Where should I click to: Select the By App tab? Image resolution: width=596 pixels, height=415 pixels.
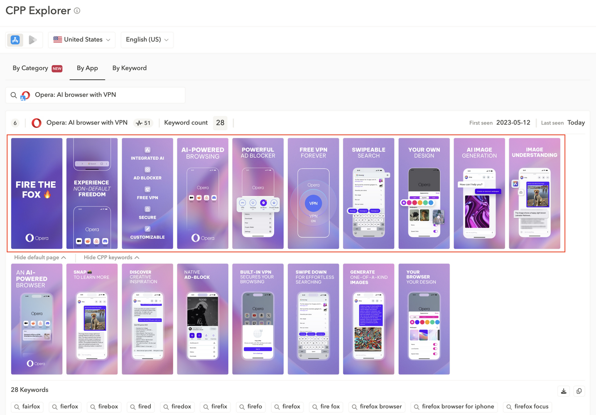click(x=87, y=68)
